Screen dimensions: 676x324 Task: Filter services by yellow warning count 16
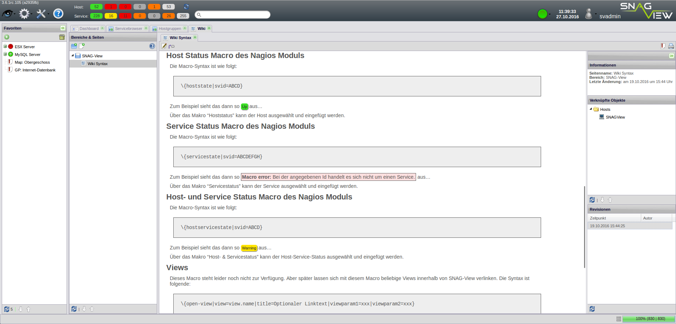(x=111, y=16)
